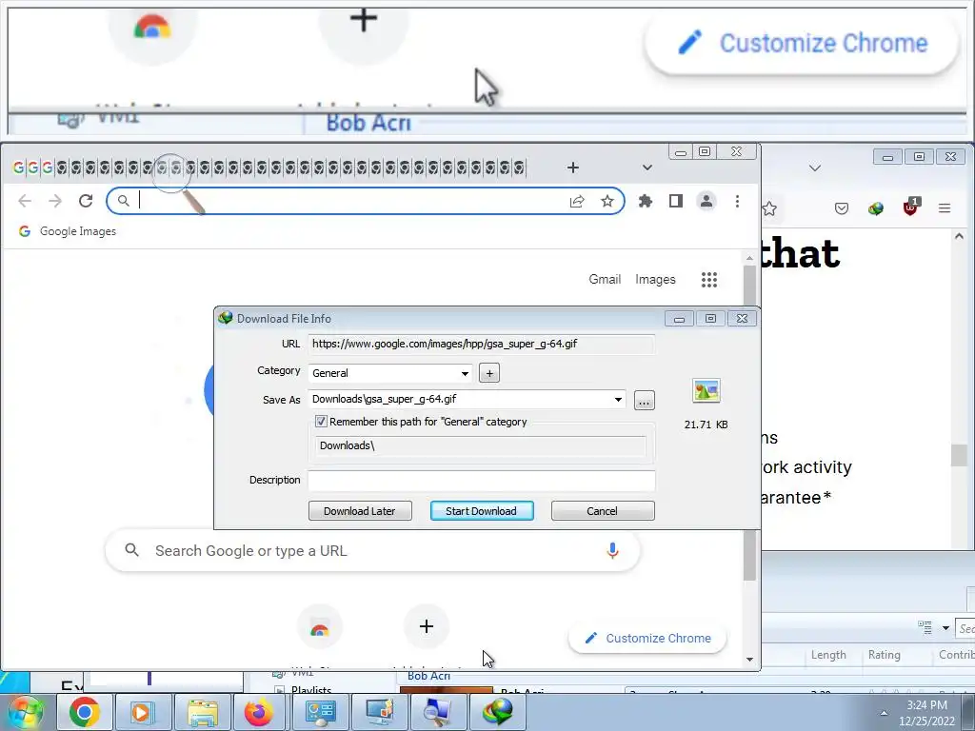Viewport: 975px width, 731px height.
Task: Add shortcut with plus tile
Action: (x=427, y=626)
